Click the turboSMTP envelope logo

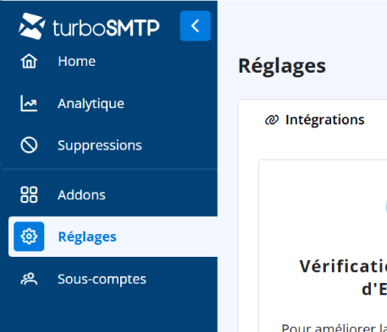pyautogui.click(x=32, y=26)
